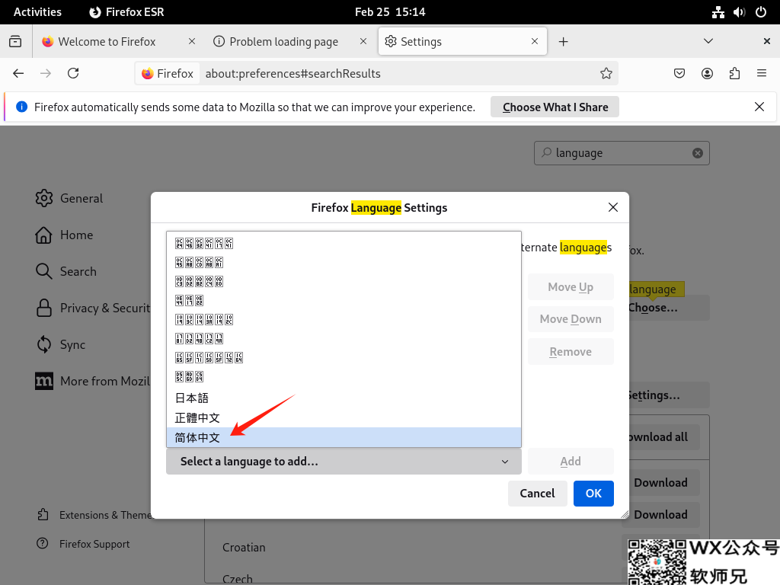Open the clock Feb 25 15:14
This screenshot has height=585, width=780.
tap(390, 12)
